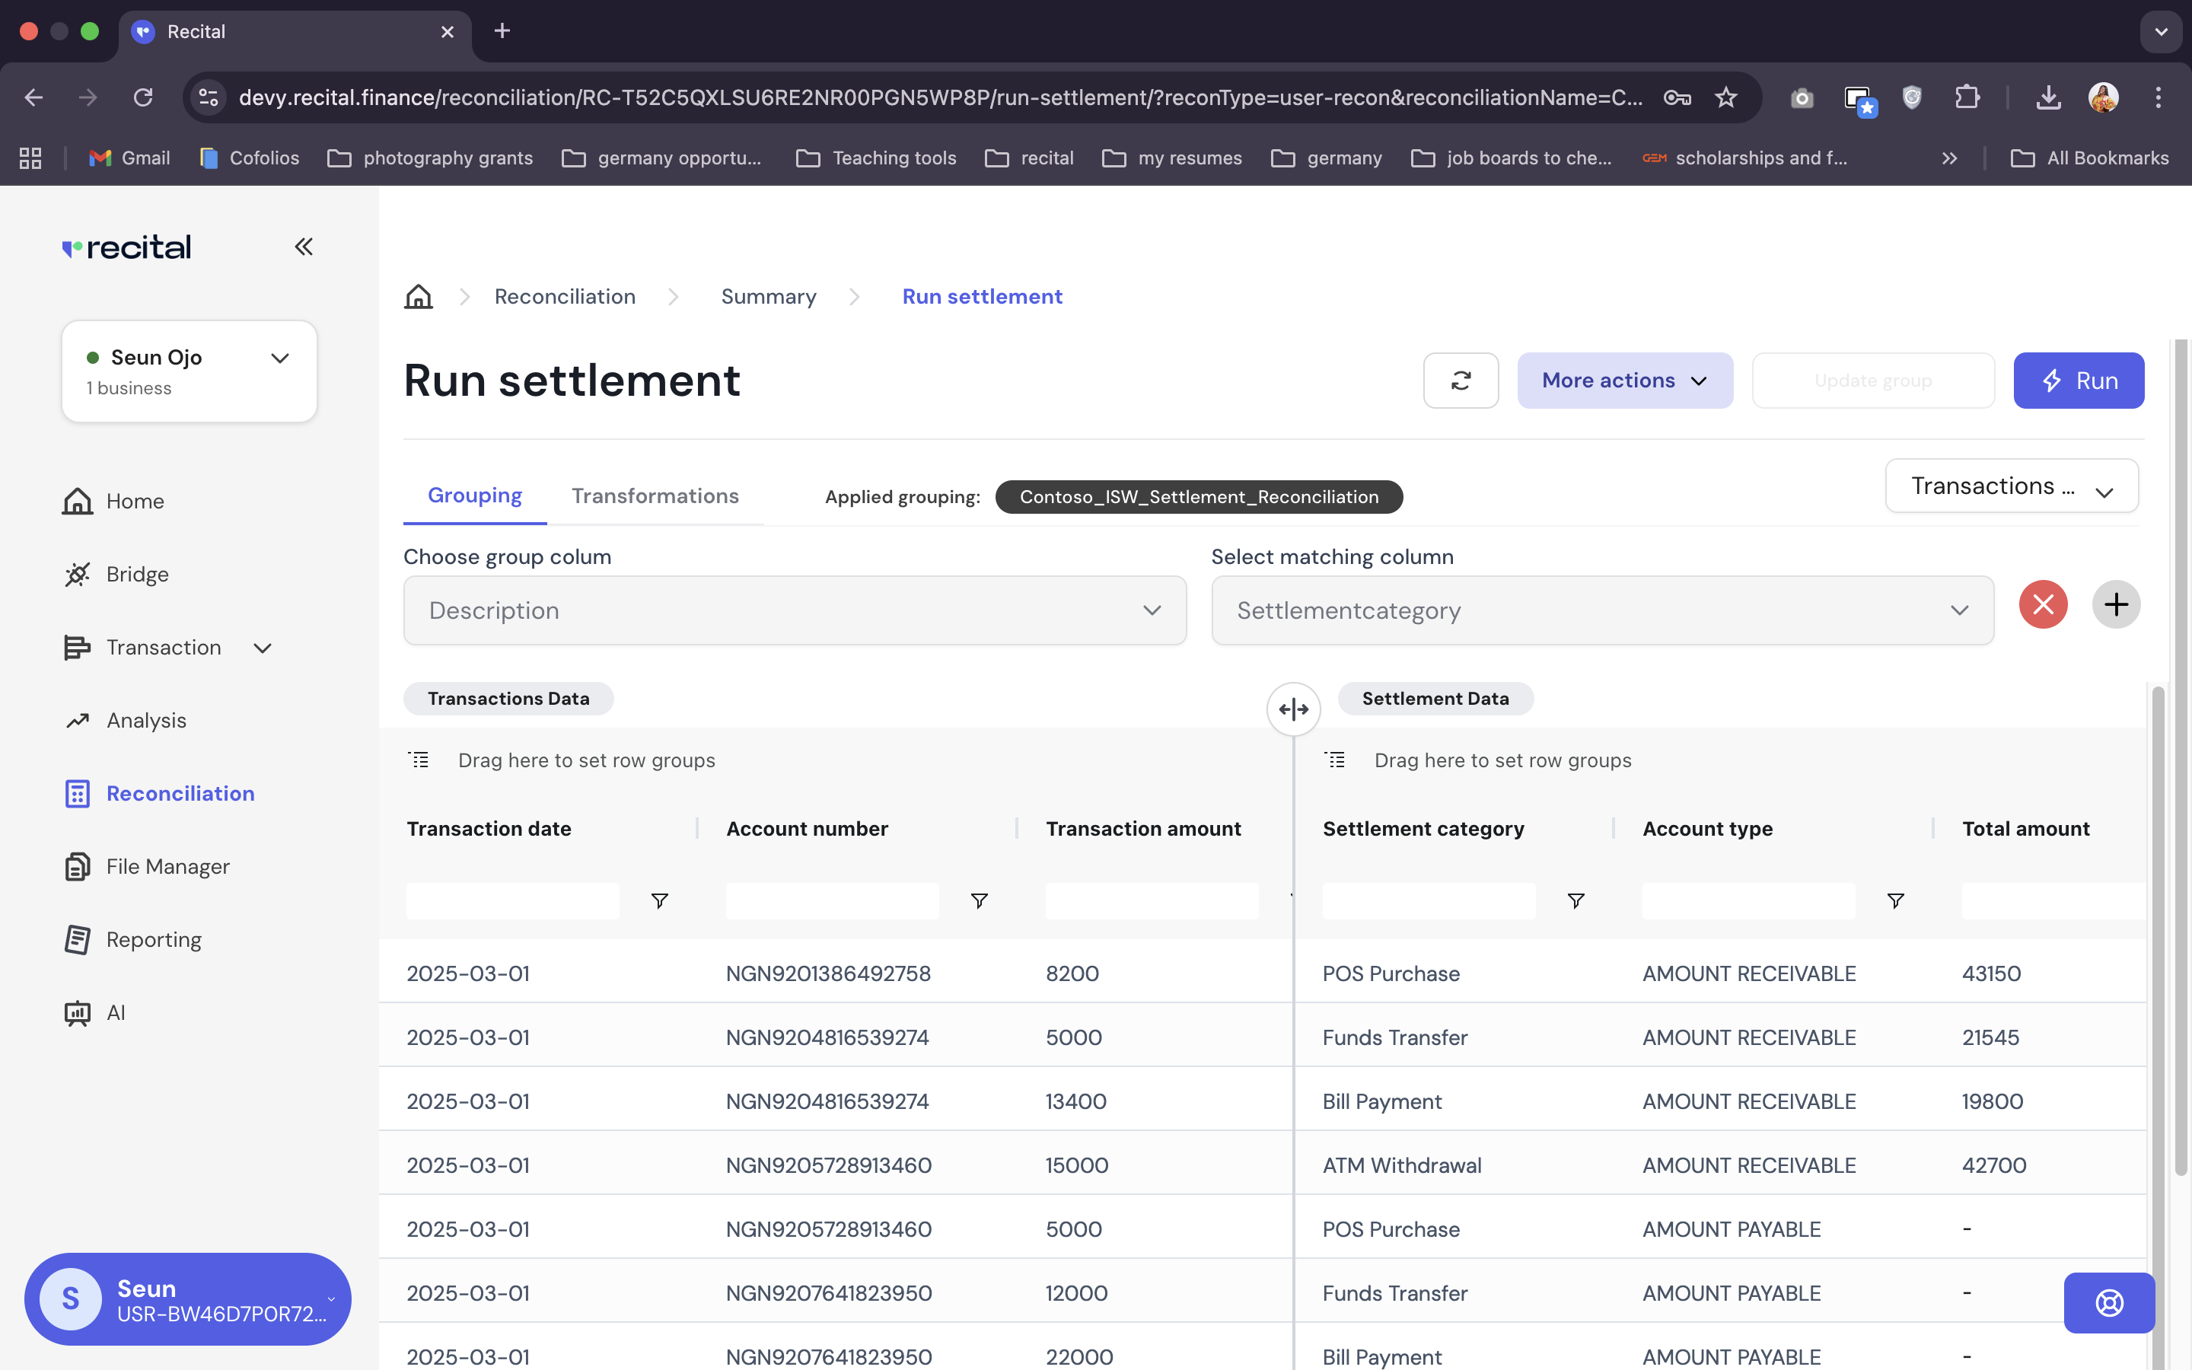The height and width of the screenshot is (1370, 2192).
Task: Open the Reporting section
Action: pyautogui.click(x=154, y=940)
